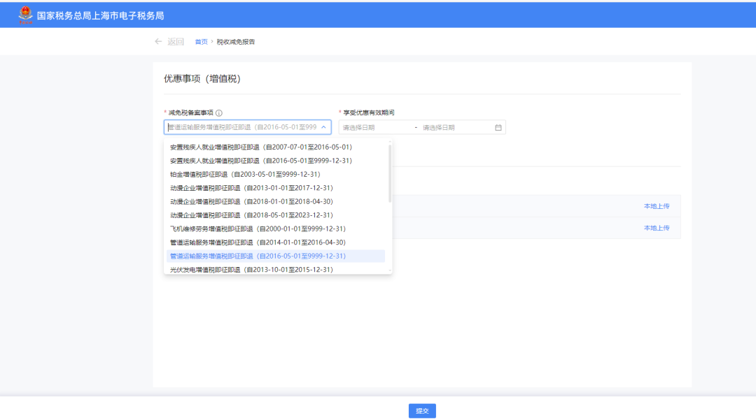756x420 pixels.
Task: Click the calendar icon in date range field
Action: 498,128
